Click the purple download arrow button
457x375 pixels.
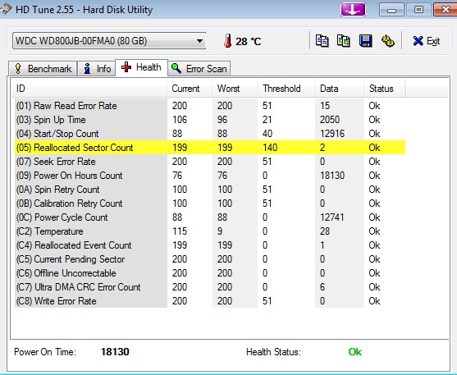coord(353,10)
